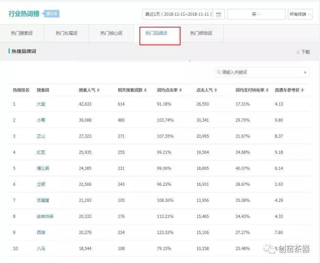Switch to 热门核心词 tab
The image size is (320, 263).
[x=111, y=33]
